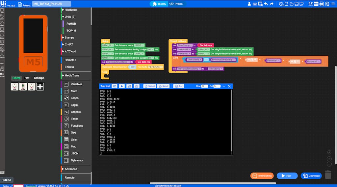The height and width of the screenshot is (187, 337).
Task: Switch editor to Blockly mode
Action: (x=159, y=4)
